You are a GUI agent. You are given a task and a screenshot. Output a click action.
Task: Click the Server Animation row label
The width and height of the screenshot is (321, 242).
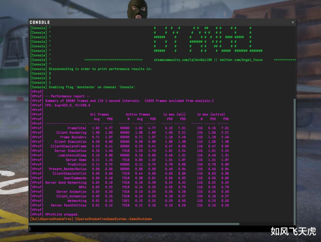point(71,192)
